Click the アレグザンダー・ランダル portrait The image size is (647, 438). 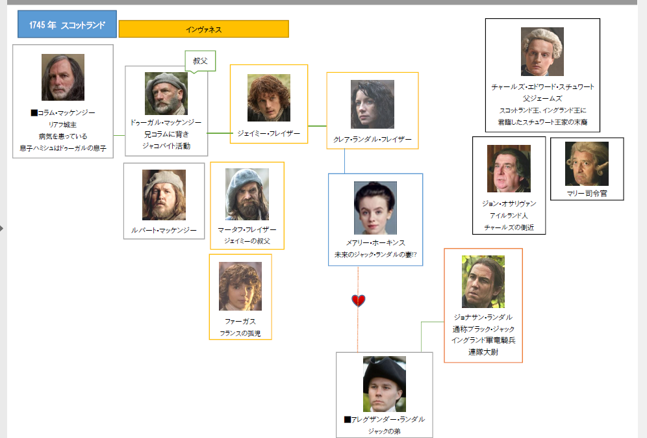coord(384,384)
